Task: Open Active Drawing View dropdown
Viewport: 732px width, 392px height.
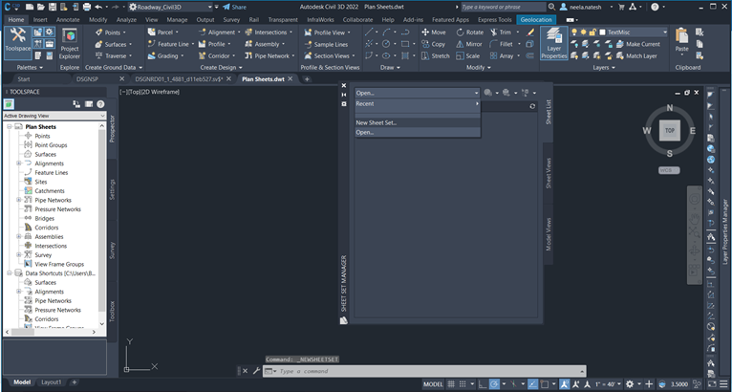Action: (x=55, y=116)
